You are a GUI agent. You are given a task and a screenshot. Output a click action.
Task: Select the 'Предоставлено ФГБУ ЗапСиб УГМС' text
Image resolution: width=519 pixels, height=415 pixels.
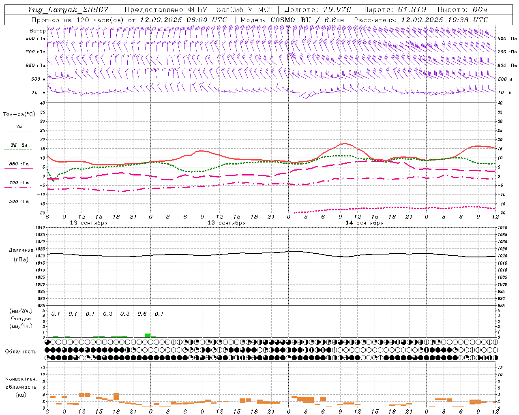pyautogui.click(x=199, y=10)
